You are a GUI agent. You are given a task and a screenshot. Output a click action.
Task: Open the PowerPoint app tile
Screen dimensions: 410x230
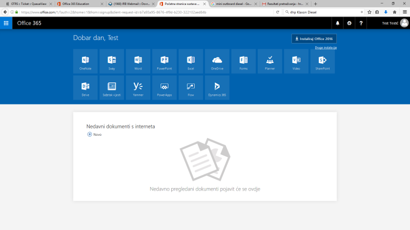(165, 61)
